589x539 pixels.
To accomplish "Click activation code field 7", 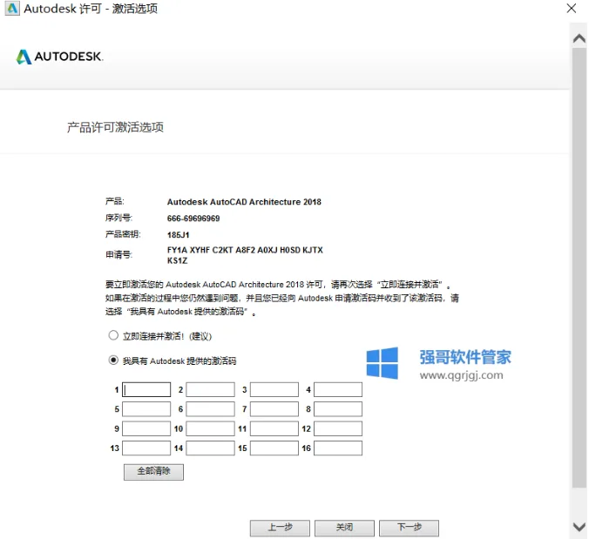I will pos(274,409).
